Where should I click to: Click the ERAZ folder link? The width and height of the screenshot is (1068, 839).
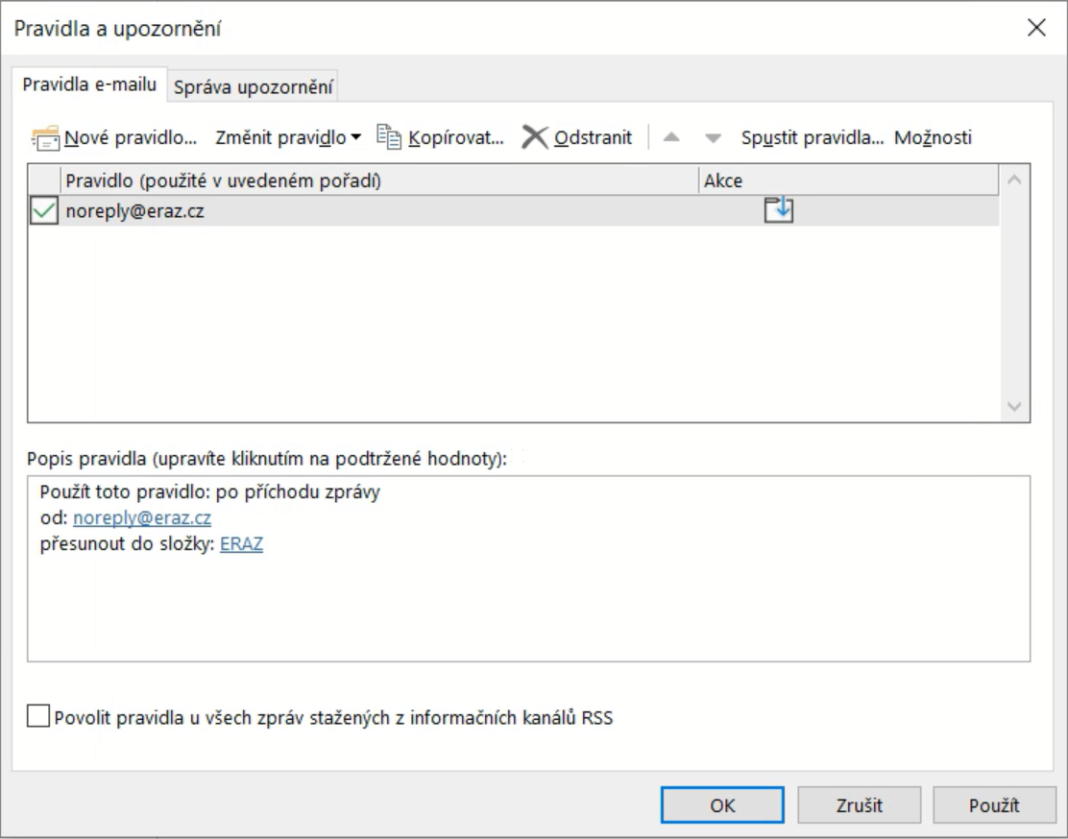pos(241,543)
